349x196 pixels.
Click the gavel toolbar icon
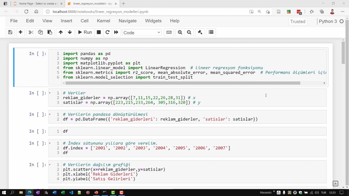(200, 32)
